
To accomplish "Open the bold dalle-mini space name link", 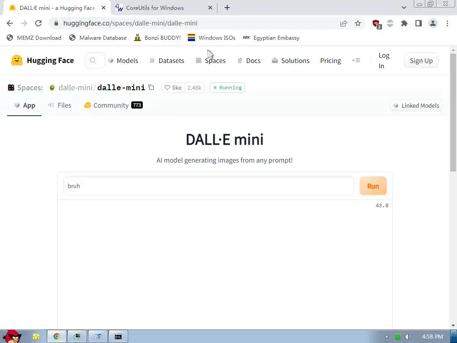I will coord(121,88).
